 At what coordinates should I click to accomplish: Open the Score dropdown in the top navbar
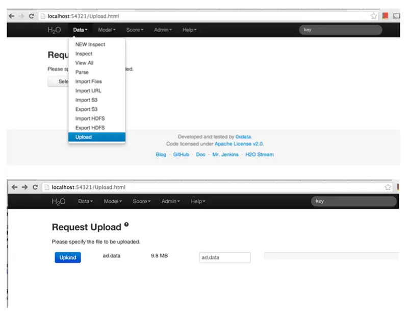[x=135, y=30]
